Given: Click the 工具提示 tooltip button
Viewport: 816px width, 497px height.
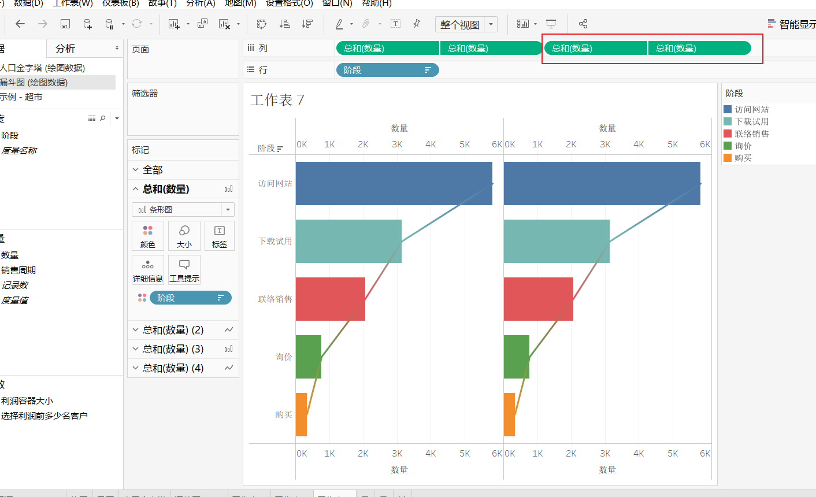Looking at the screenshot, I should (184, 270).
